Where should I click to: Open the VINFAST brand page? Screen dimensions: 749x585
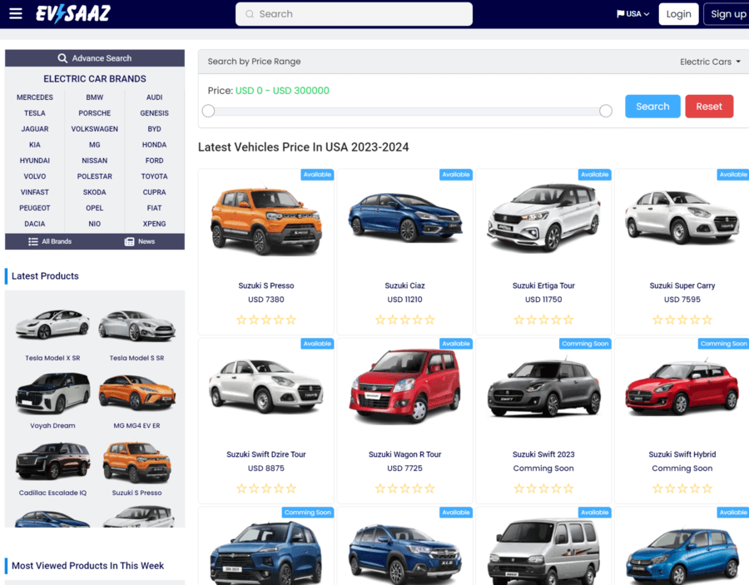(35, 192)
